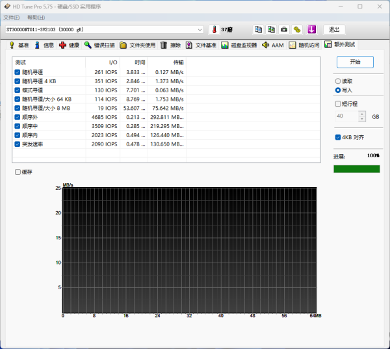Enable the 缓存 checkbox
The width and height of the screenshot is (390, 349).
click(18, 172)
